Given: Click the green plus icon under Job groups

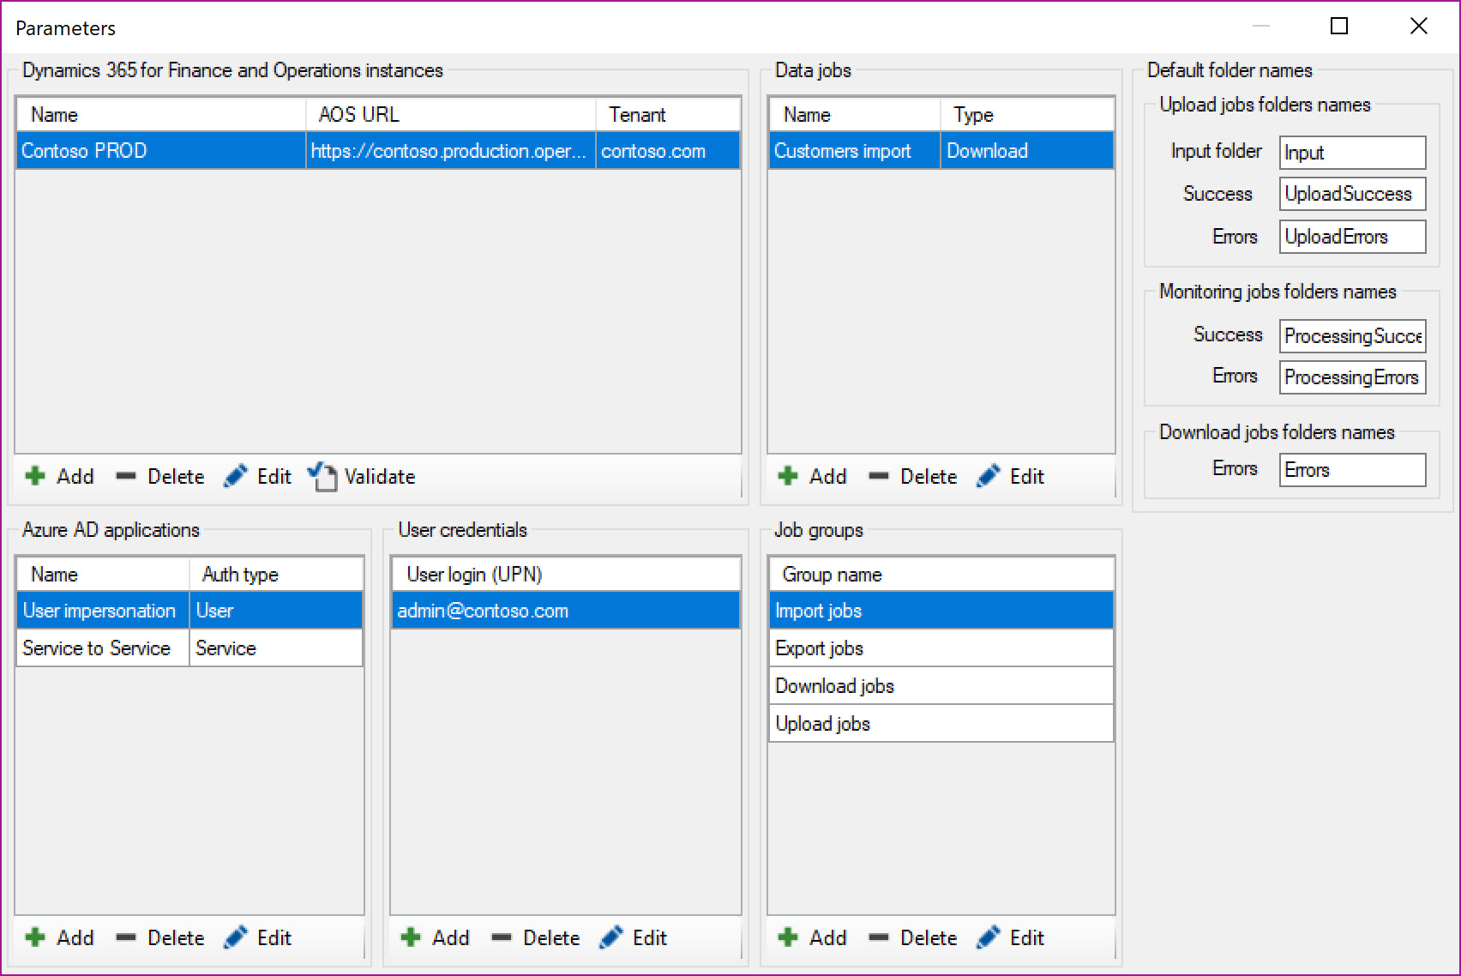Looking at the screenshot, I should pyautogui.click(x=788, y=937).
